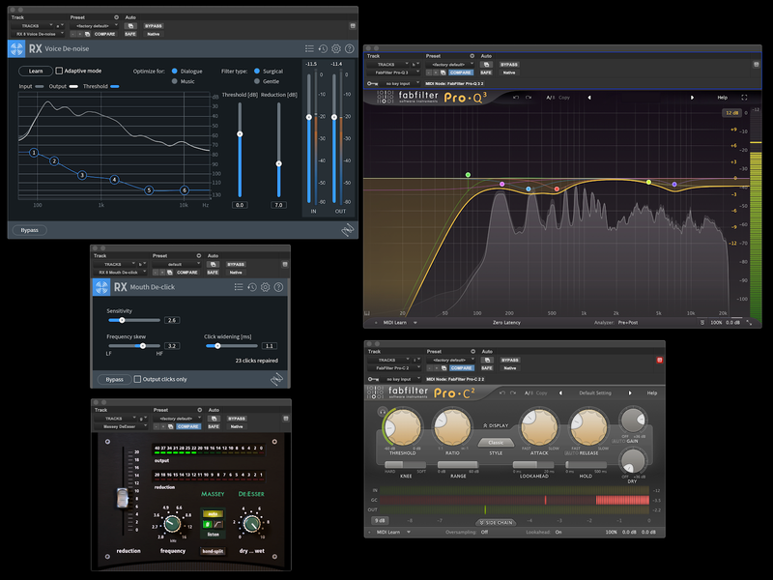Click the red target icon in Pro-C 2 header
The image size is (773, 580).
pyautogui.click(x=660, y=360)
